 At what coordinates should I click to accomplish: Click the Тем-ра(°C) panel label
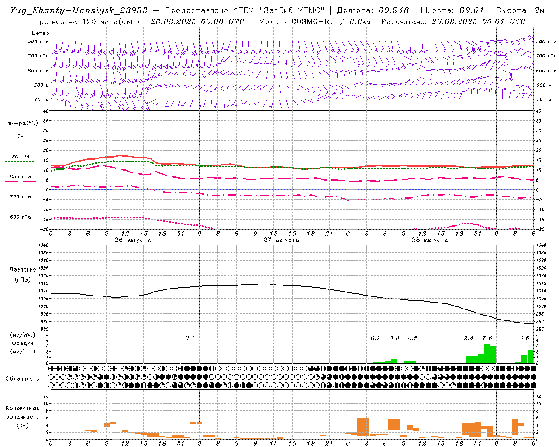coord(21,123)
